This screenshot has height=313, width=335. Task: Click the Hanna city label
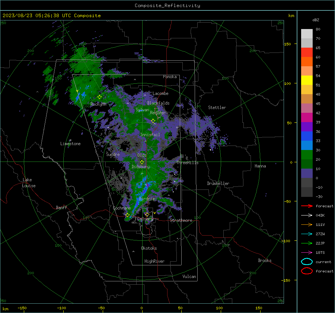(x=260, y=166)
